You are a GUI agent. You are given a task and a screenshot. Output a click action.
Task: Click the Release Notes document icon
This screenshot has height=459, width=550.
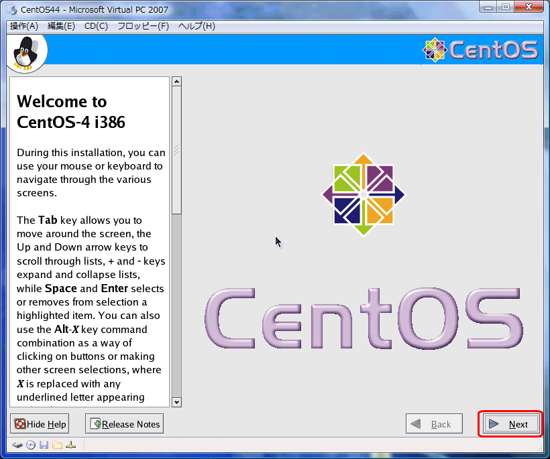pyautogui.click(x=95, y=423)
